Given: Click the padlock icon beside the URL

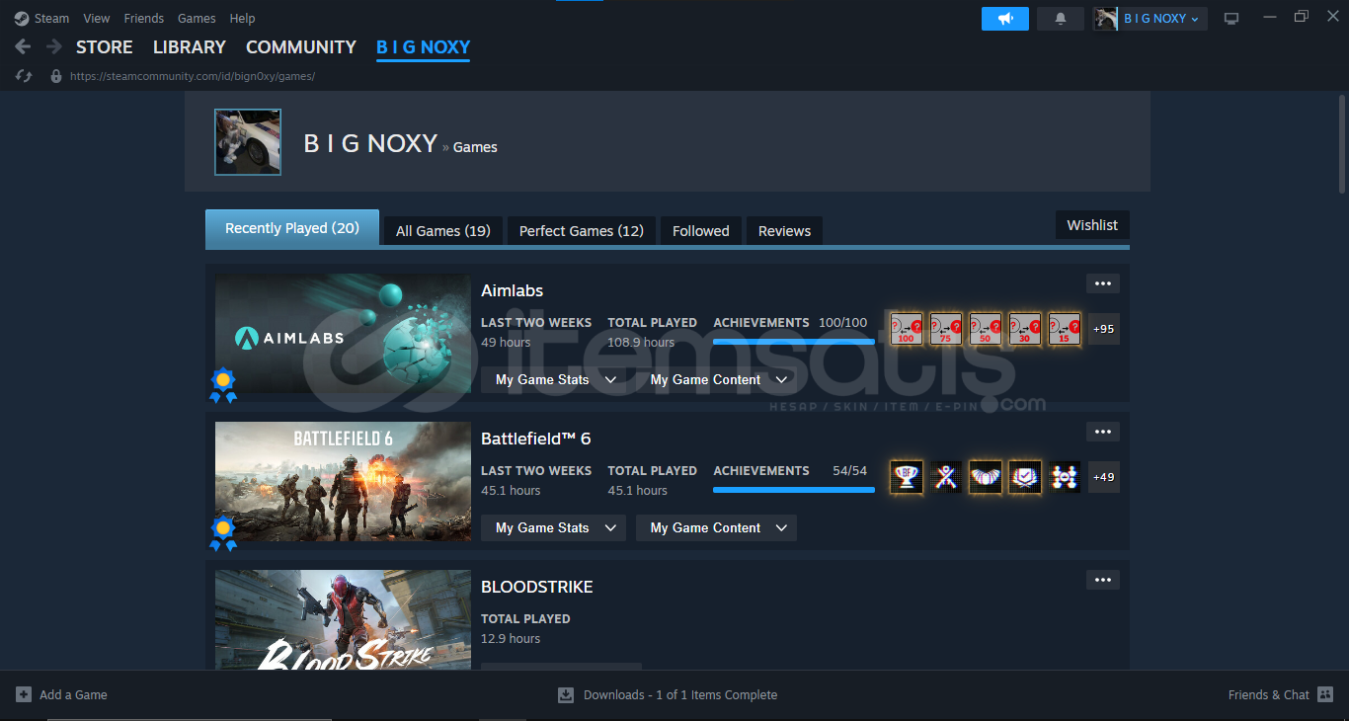Looking at the screenshot, I should point(56,76).
